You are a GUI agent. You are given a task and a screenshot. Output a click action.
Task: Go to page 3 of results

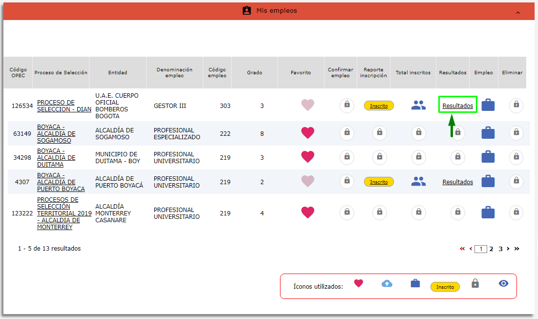pos(500,249)
